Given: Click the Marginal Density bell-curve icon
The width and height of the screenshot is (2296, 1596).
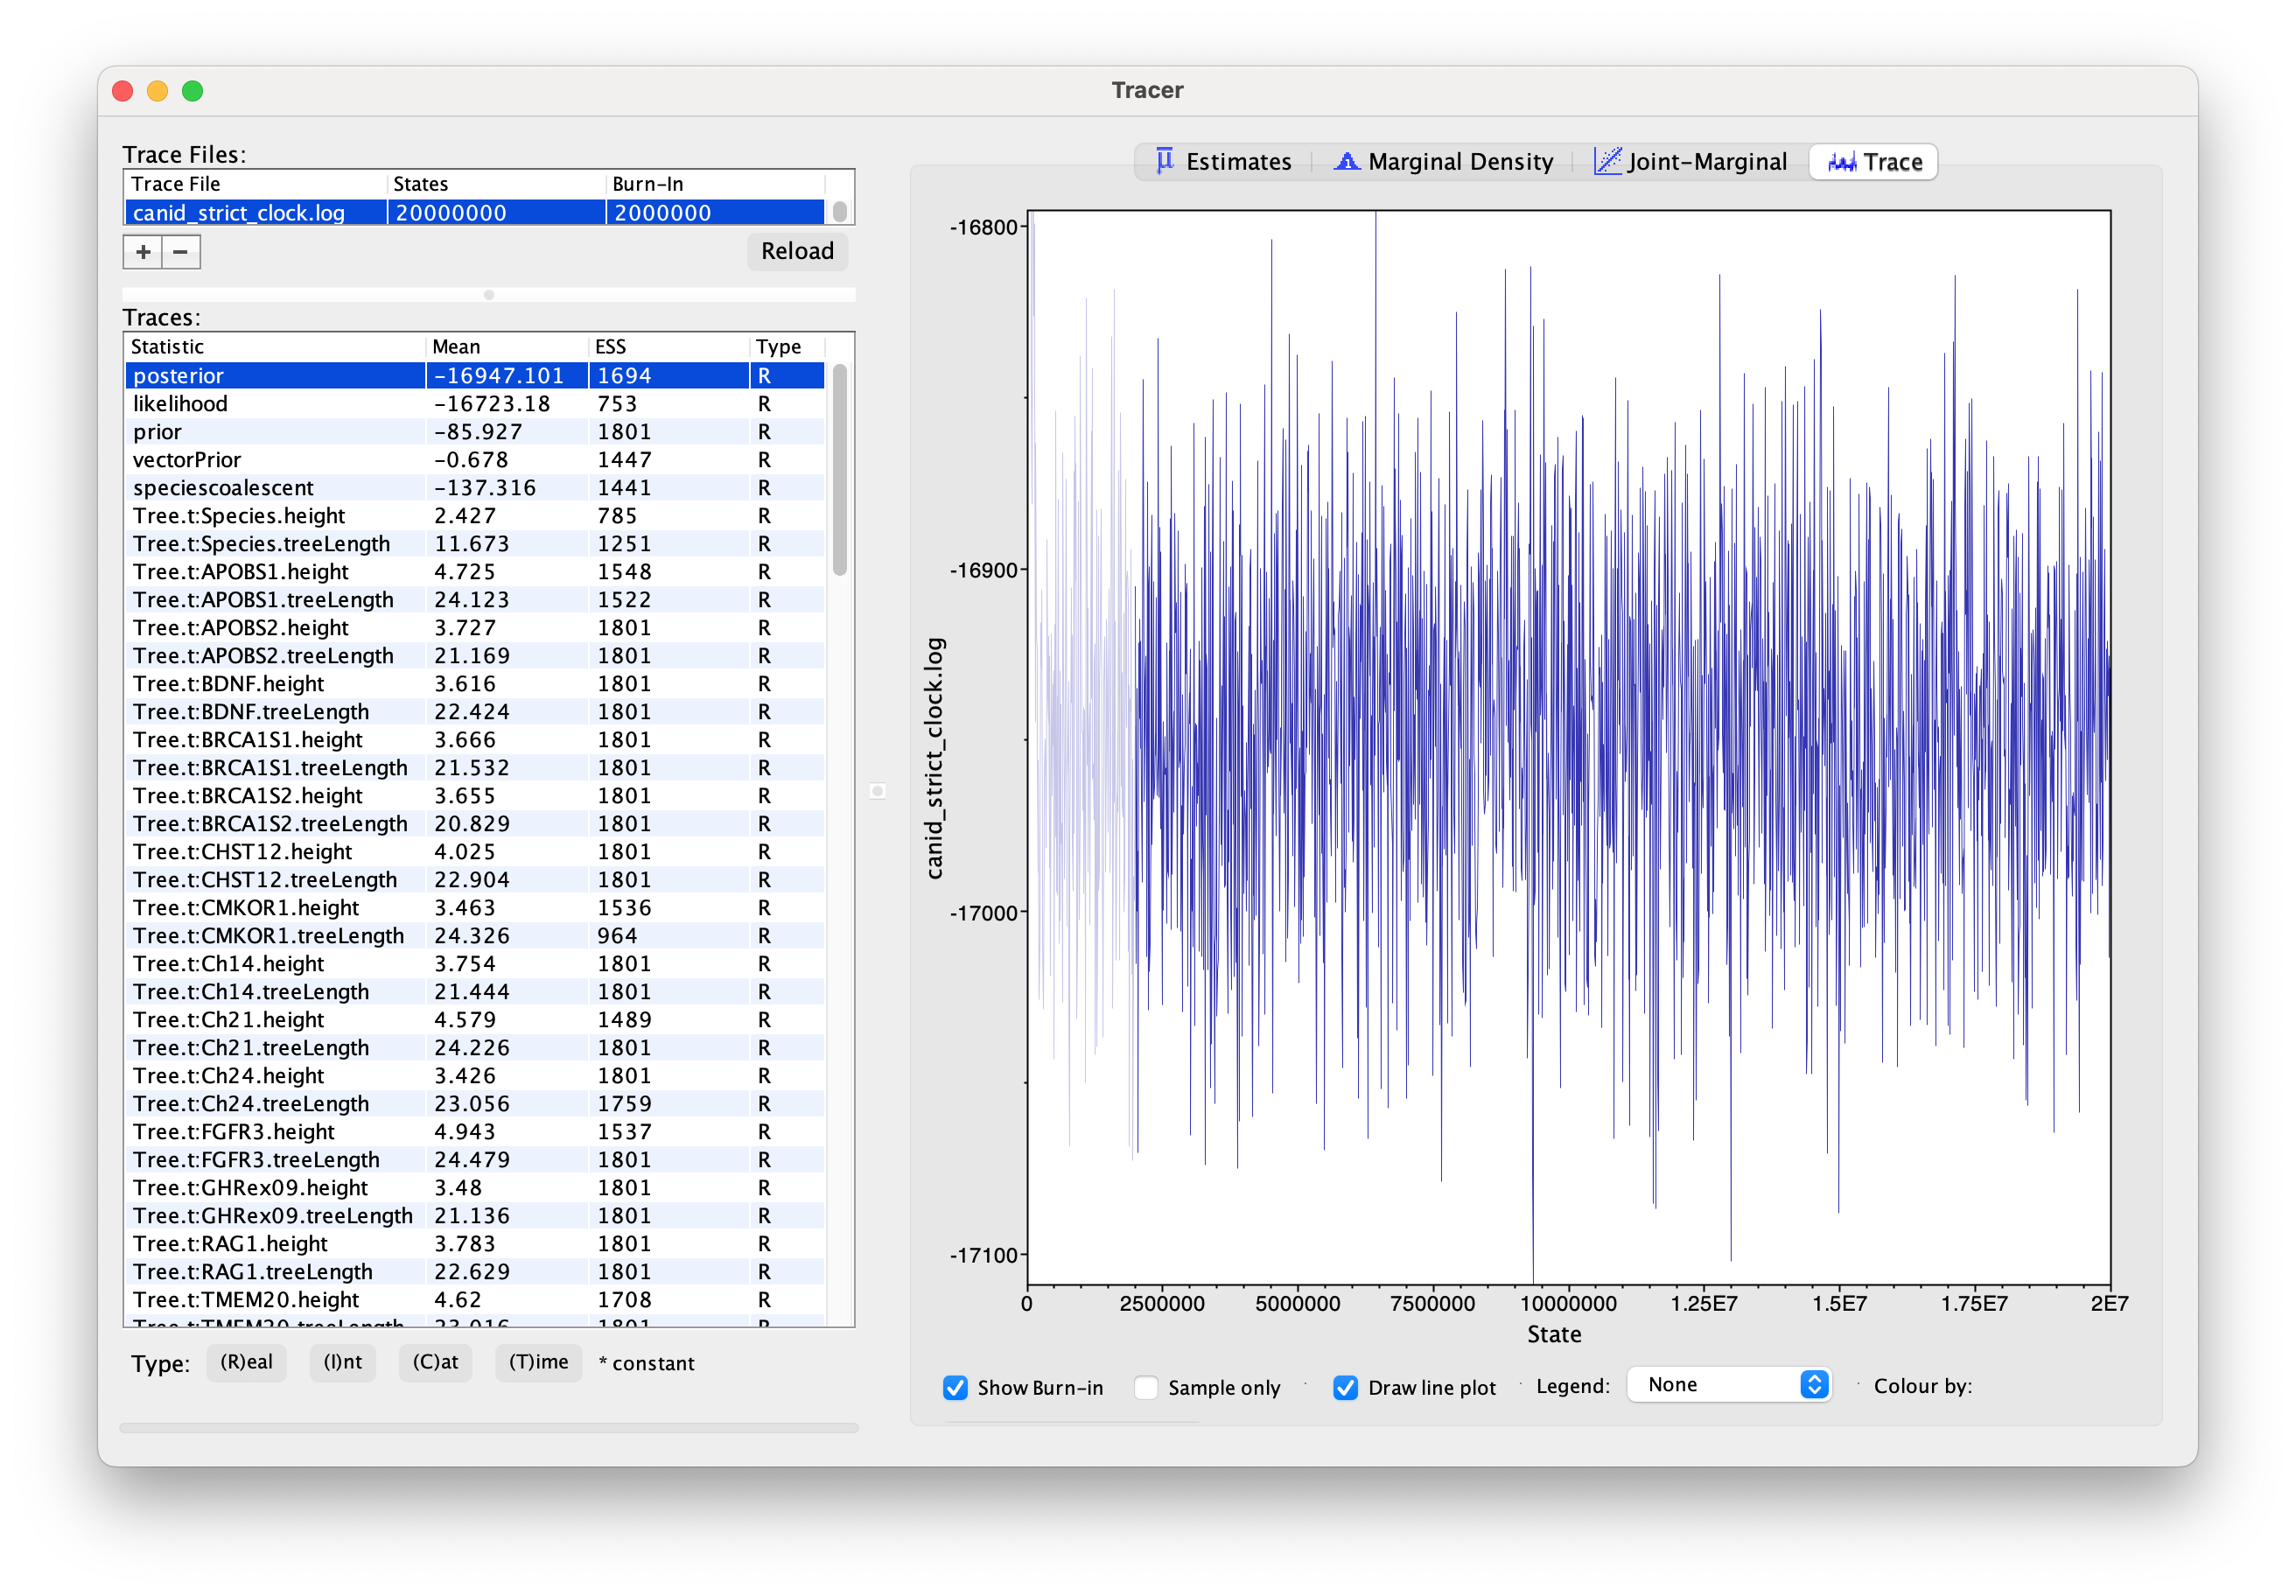Looking at the screenshot, I should coord(1346,161).
